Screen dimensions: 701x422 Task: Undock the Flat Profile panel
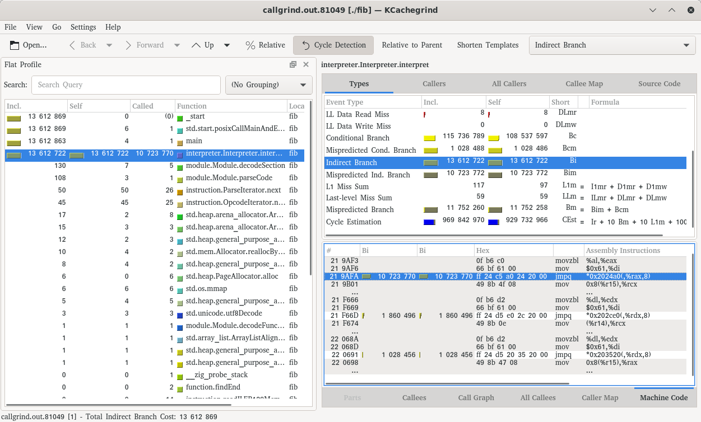(293, 64)
